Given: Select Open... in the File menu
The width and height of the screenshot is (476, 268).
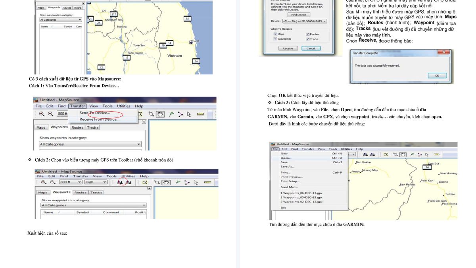Looking at the screenshot, I should 286,158.
